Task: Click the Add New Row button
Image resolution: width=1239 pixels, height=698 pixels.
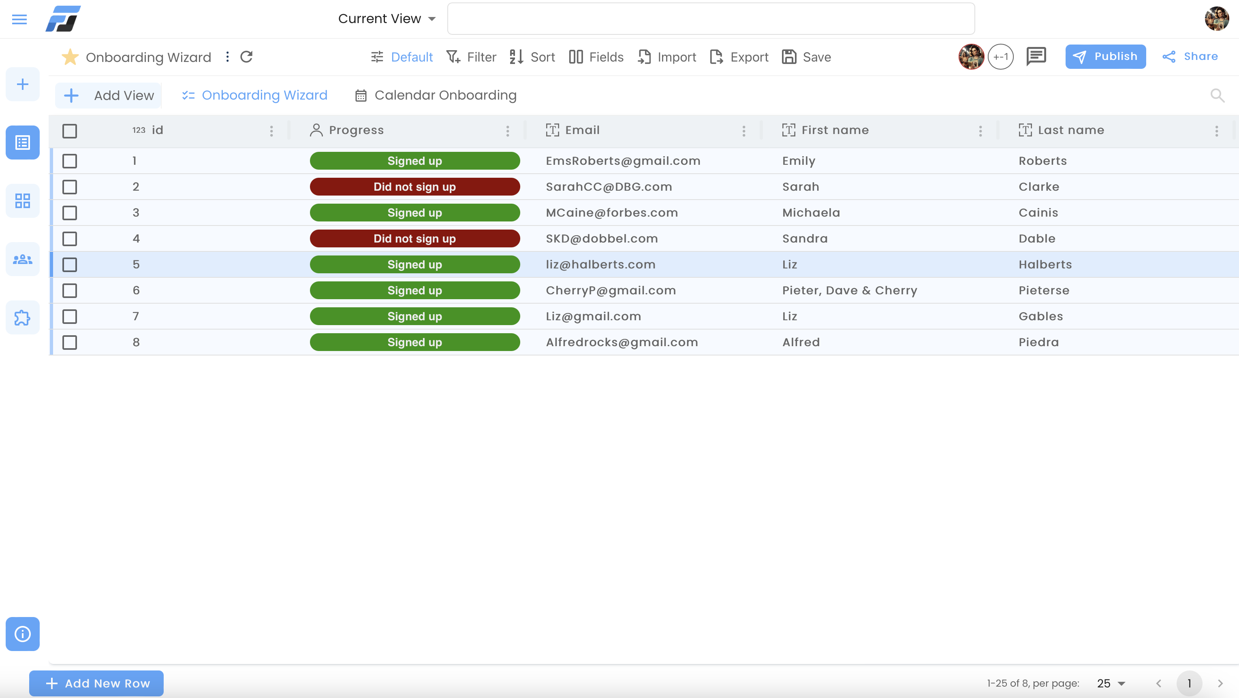Action: click(96, 683)
